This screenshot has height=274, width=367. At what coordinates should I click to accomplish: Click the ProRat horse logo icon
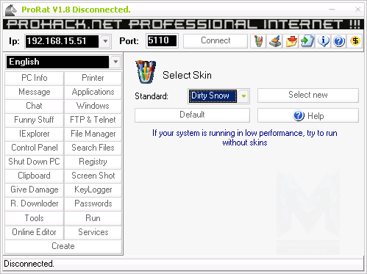(x=11, y=10)
